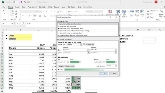Click Minimum Value range selector button

pos(88,53)
